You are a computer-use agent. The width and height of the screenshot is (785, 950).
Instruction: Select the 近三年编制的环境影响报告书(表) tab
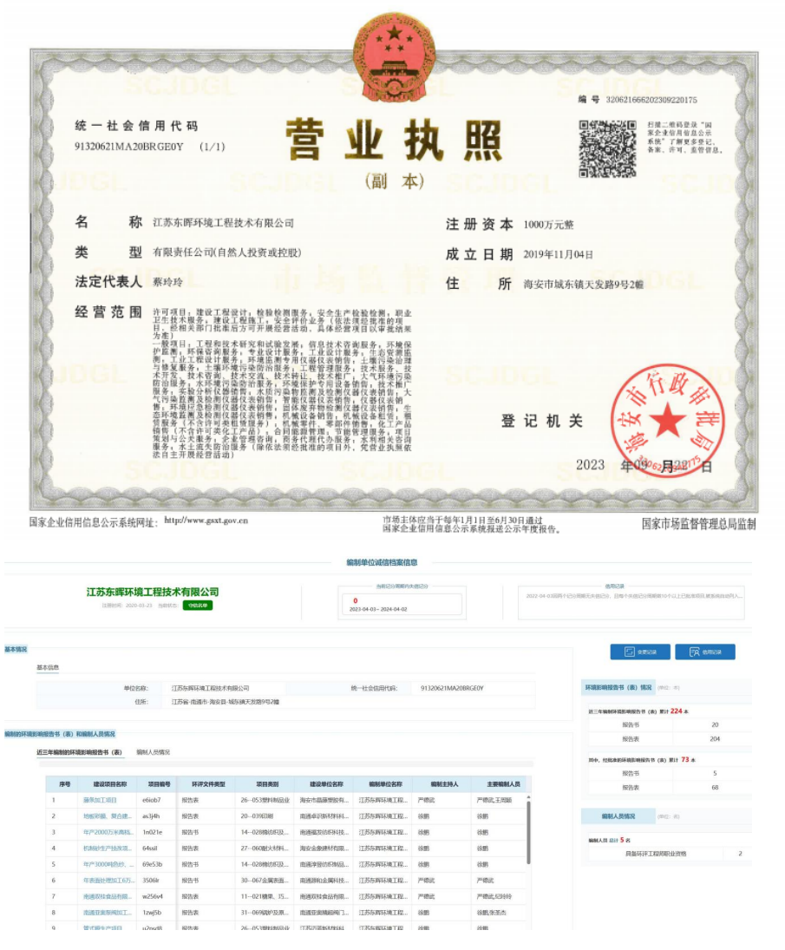80,752
